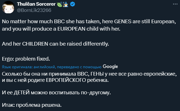Image resolution: width=180 pixels, height=111 pixels.
Task: Click the first paragraph of the Russian translation
Action: (89, 77)
